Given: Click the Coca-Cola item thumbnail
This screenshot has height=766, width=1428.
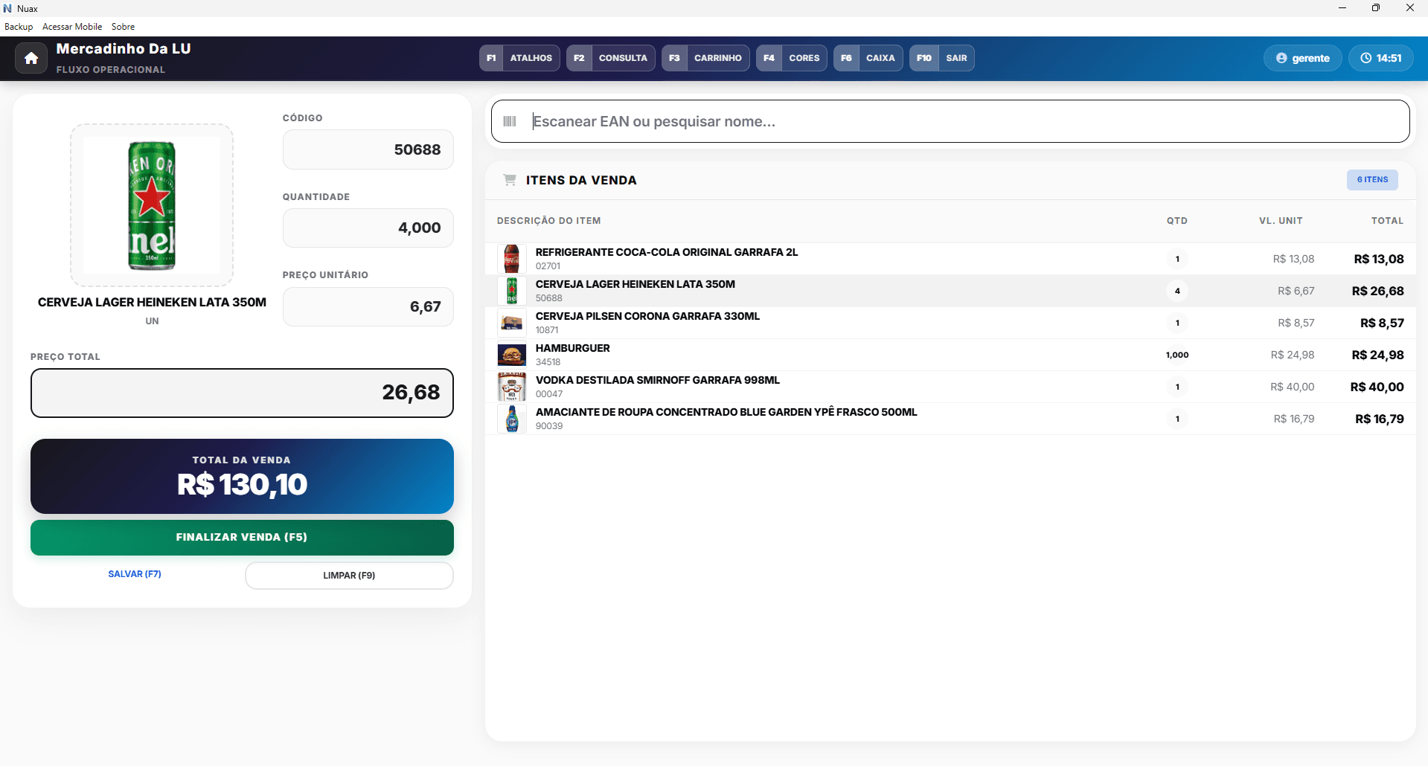Looking at the screenshot, I should click(512, 259).
